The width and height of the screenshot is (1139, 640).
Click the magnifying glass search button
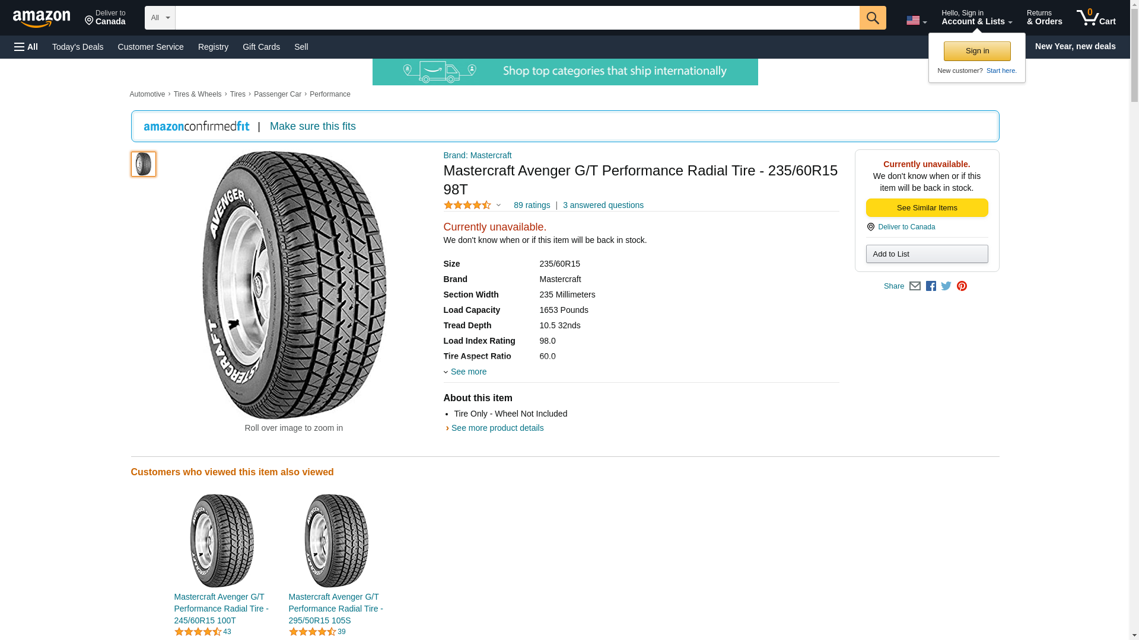click(872, 18)
